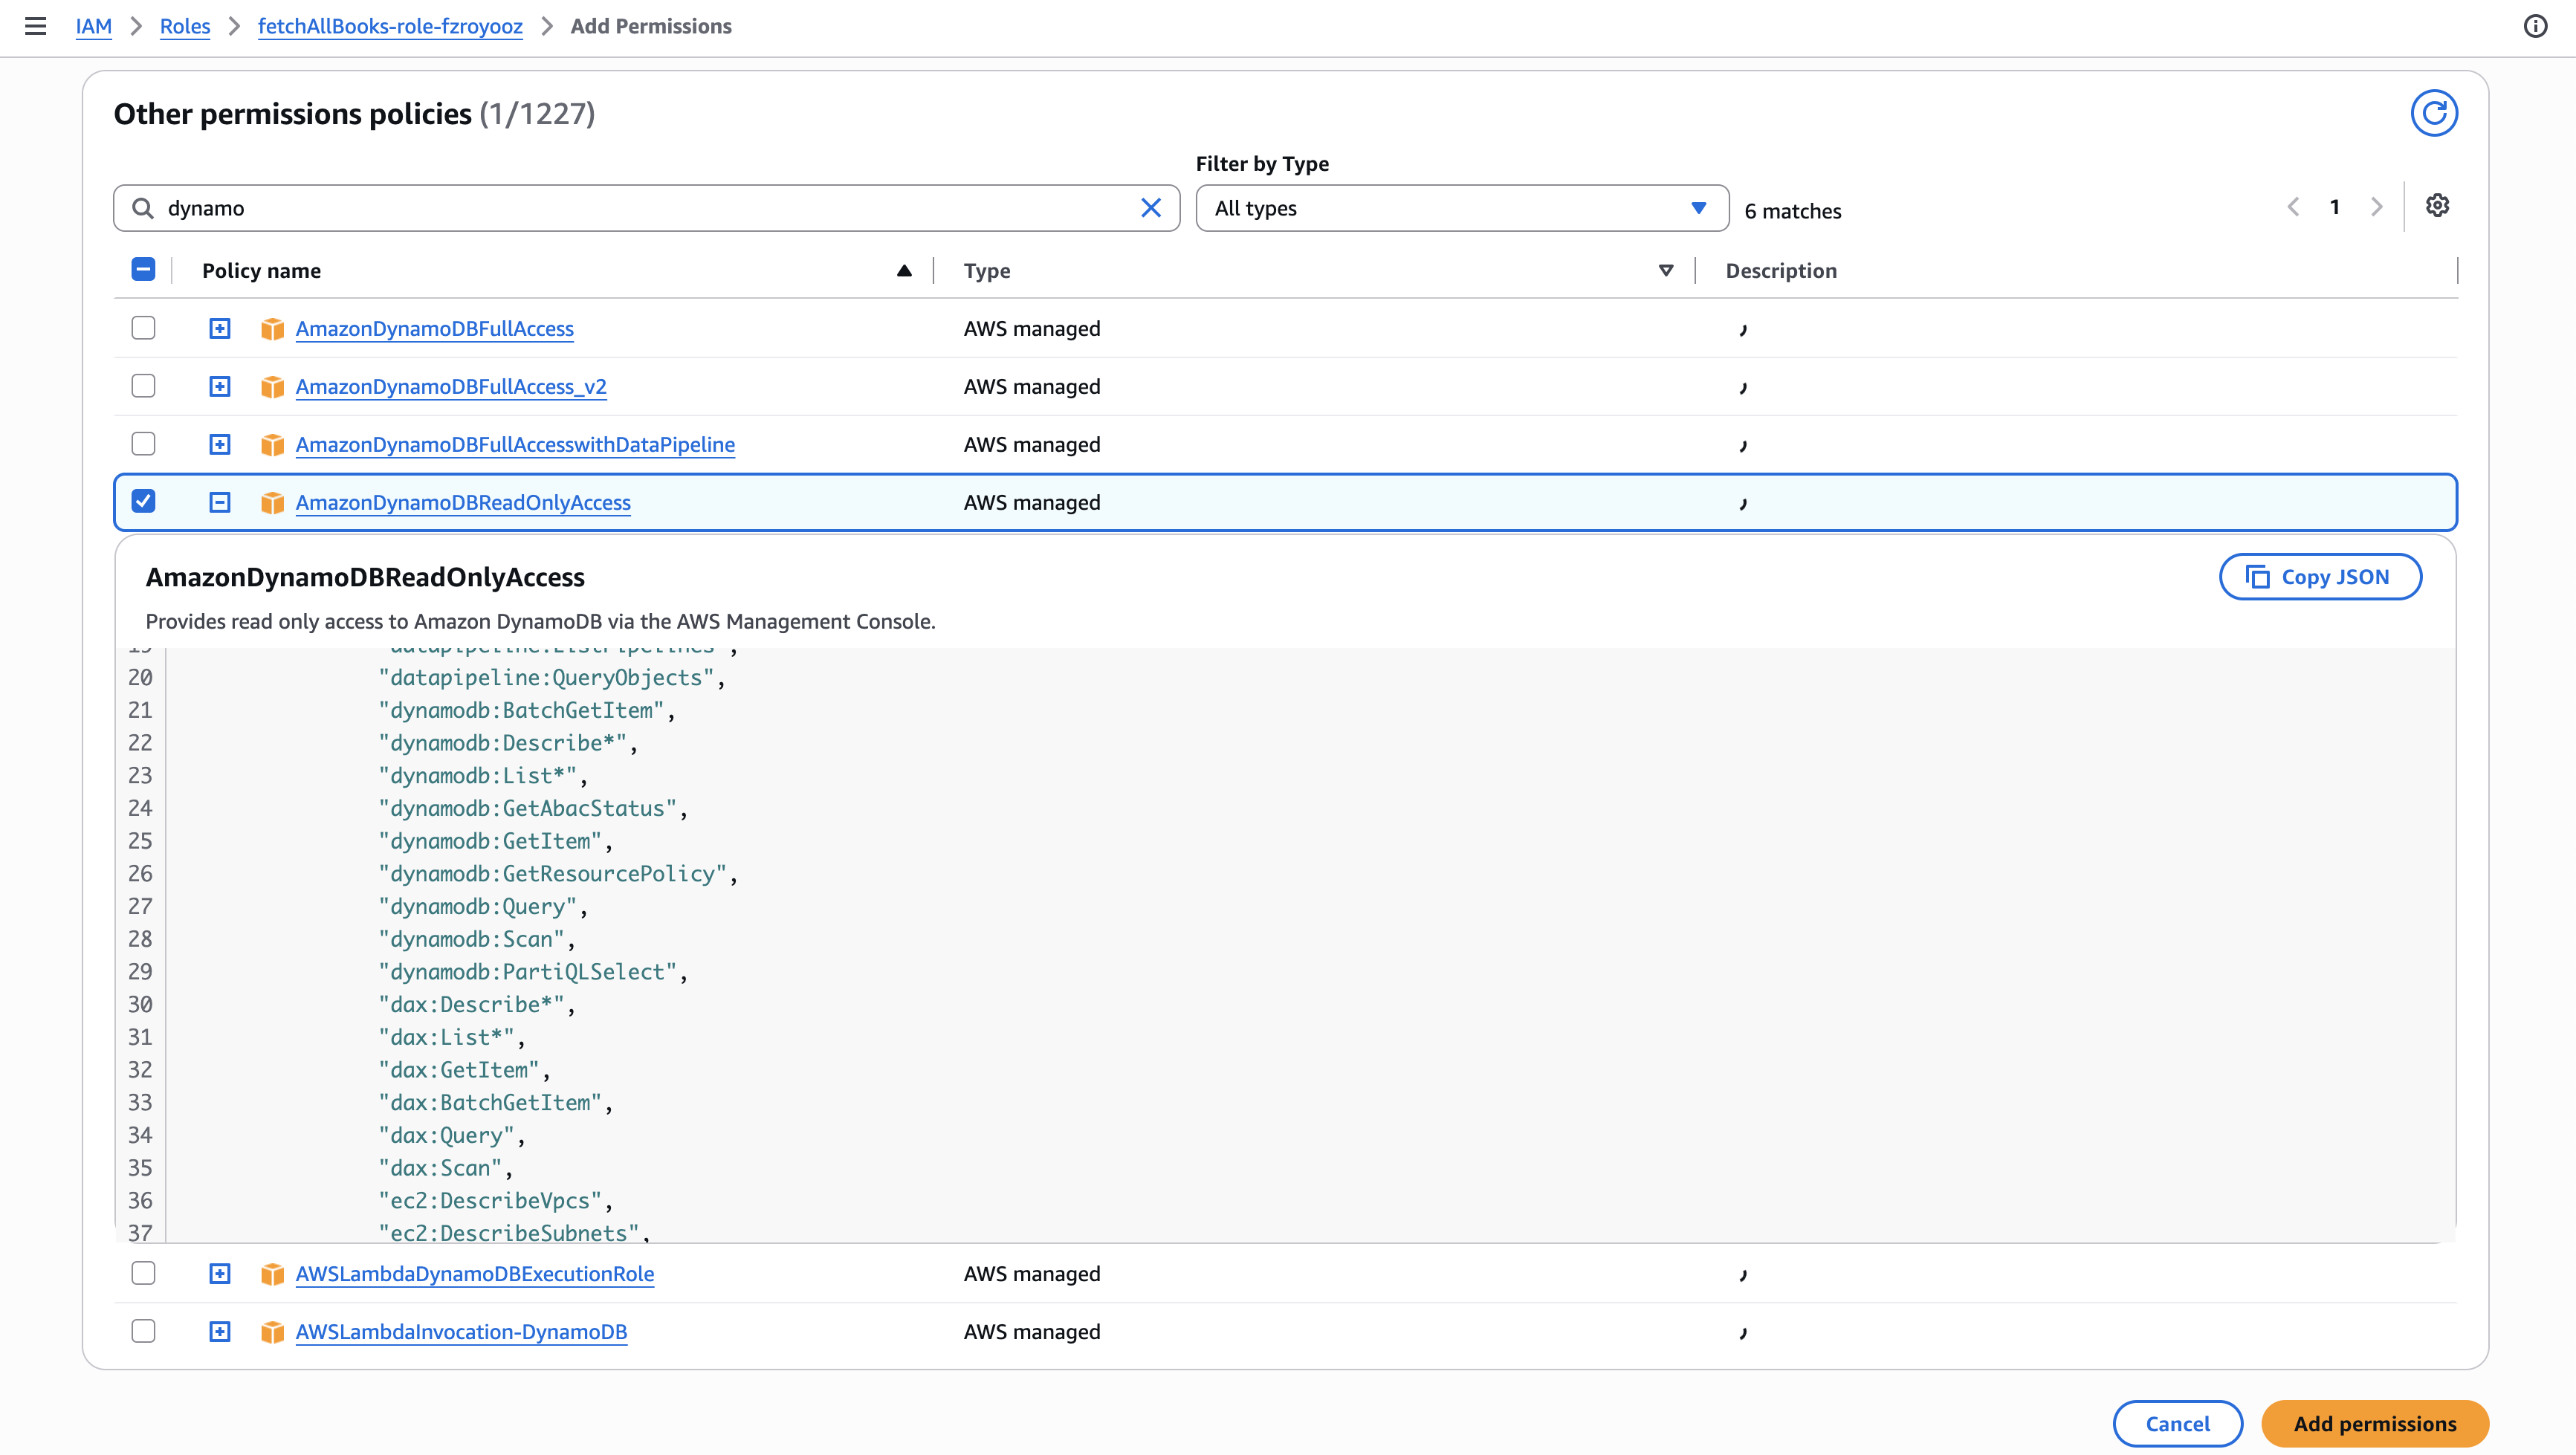
Task: Click AmazonDynamoDBReadOnlyAccess heading in details panel
Action: click(x=365, y=577)
